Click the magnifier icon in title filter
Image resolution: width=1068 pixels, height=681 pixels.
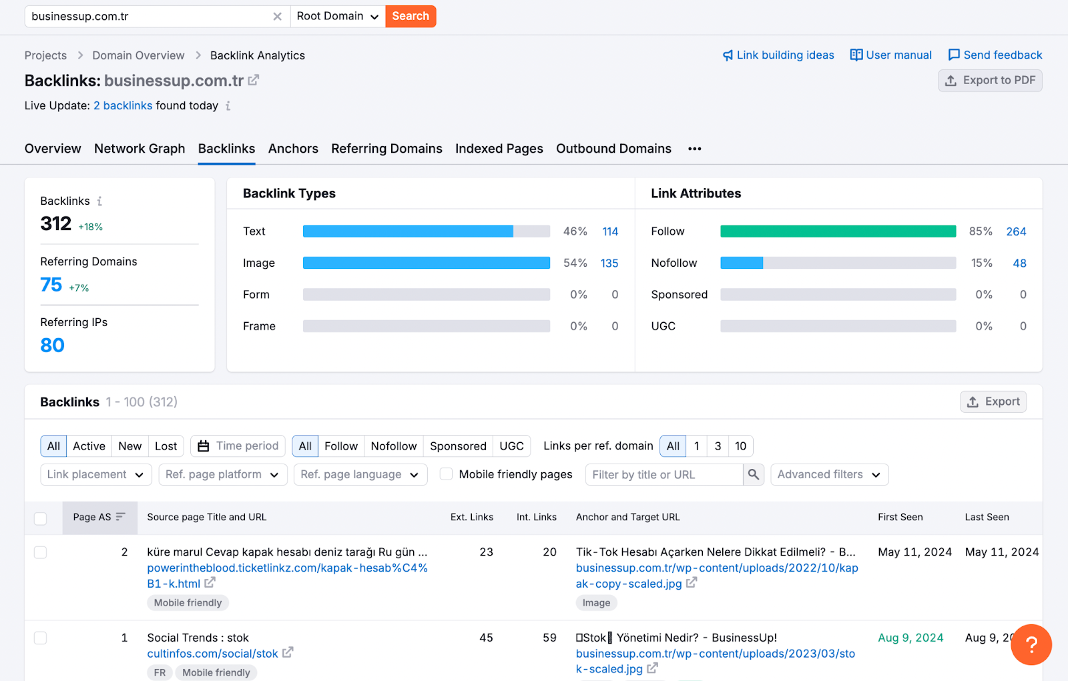pos(754,474)
